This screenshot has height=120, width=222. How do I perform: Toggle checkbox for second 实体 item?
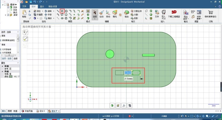click(x=8, y=10)
